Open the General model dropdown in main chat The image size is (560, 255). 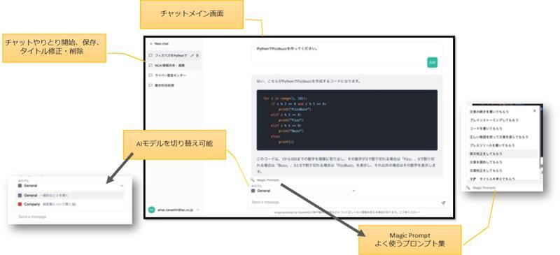point(303,191)
